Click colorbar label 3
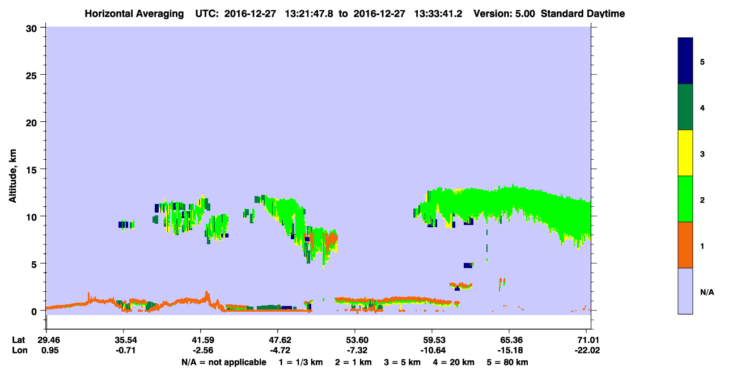The width and height of the screenshot is (737, 378). point(702,154)
